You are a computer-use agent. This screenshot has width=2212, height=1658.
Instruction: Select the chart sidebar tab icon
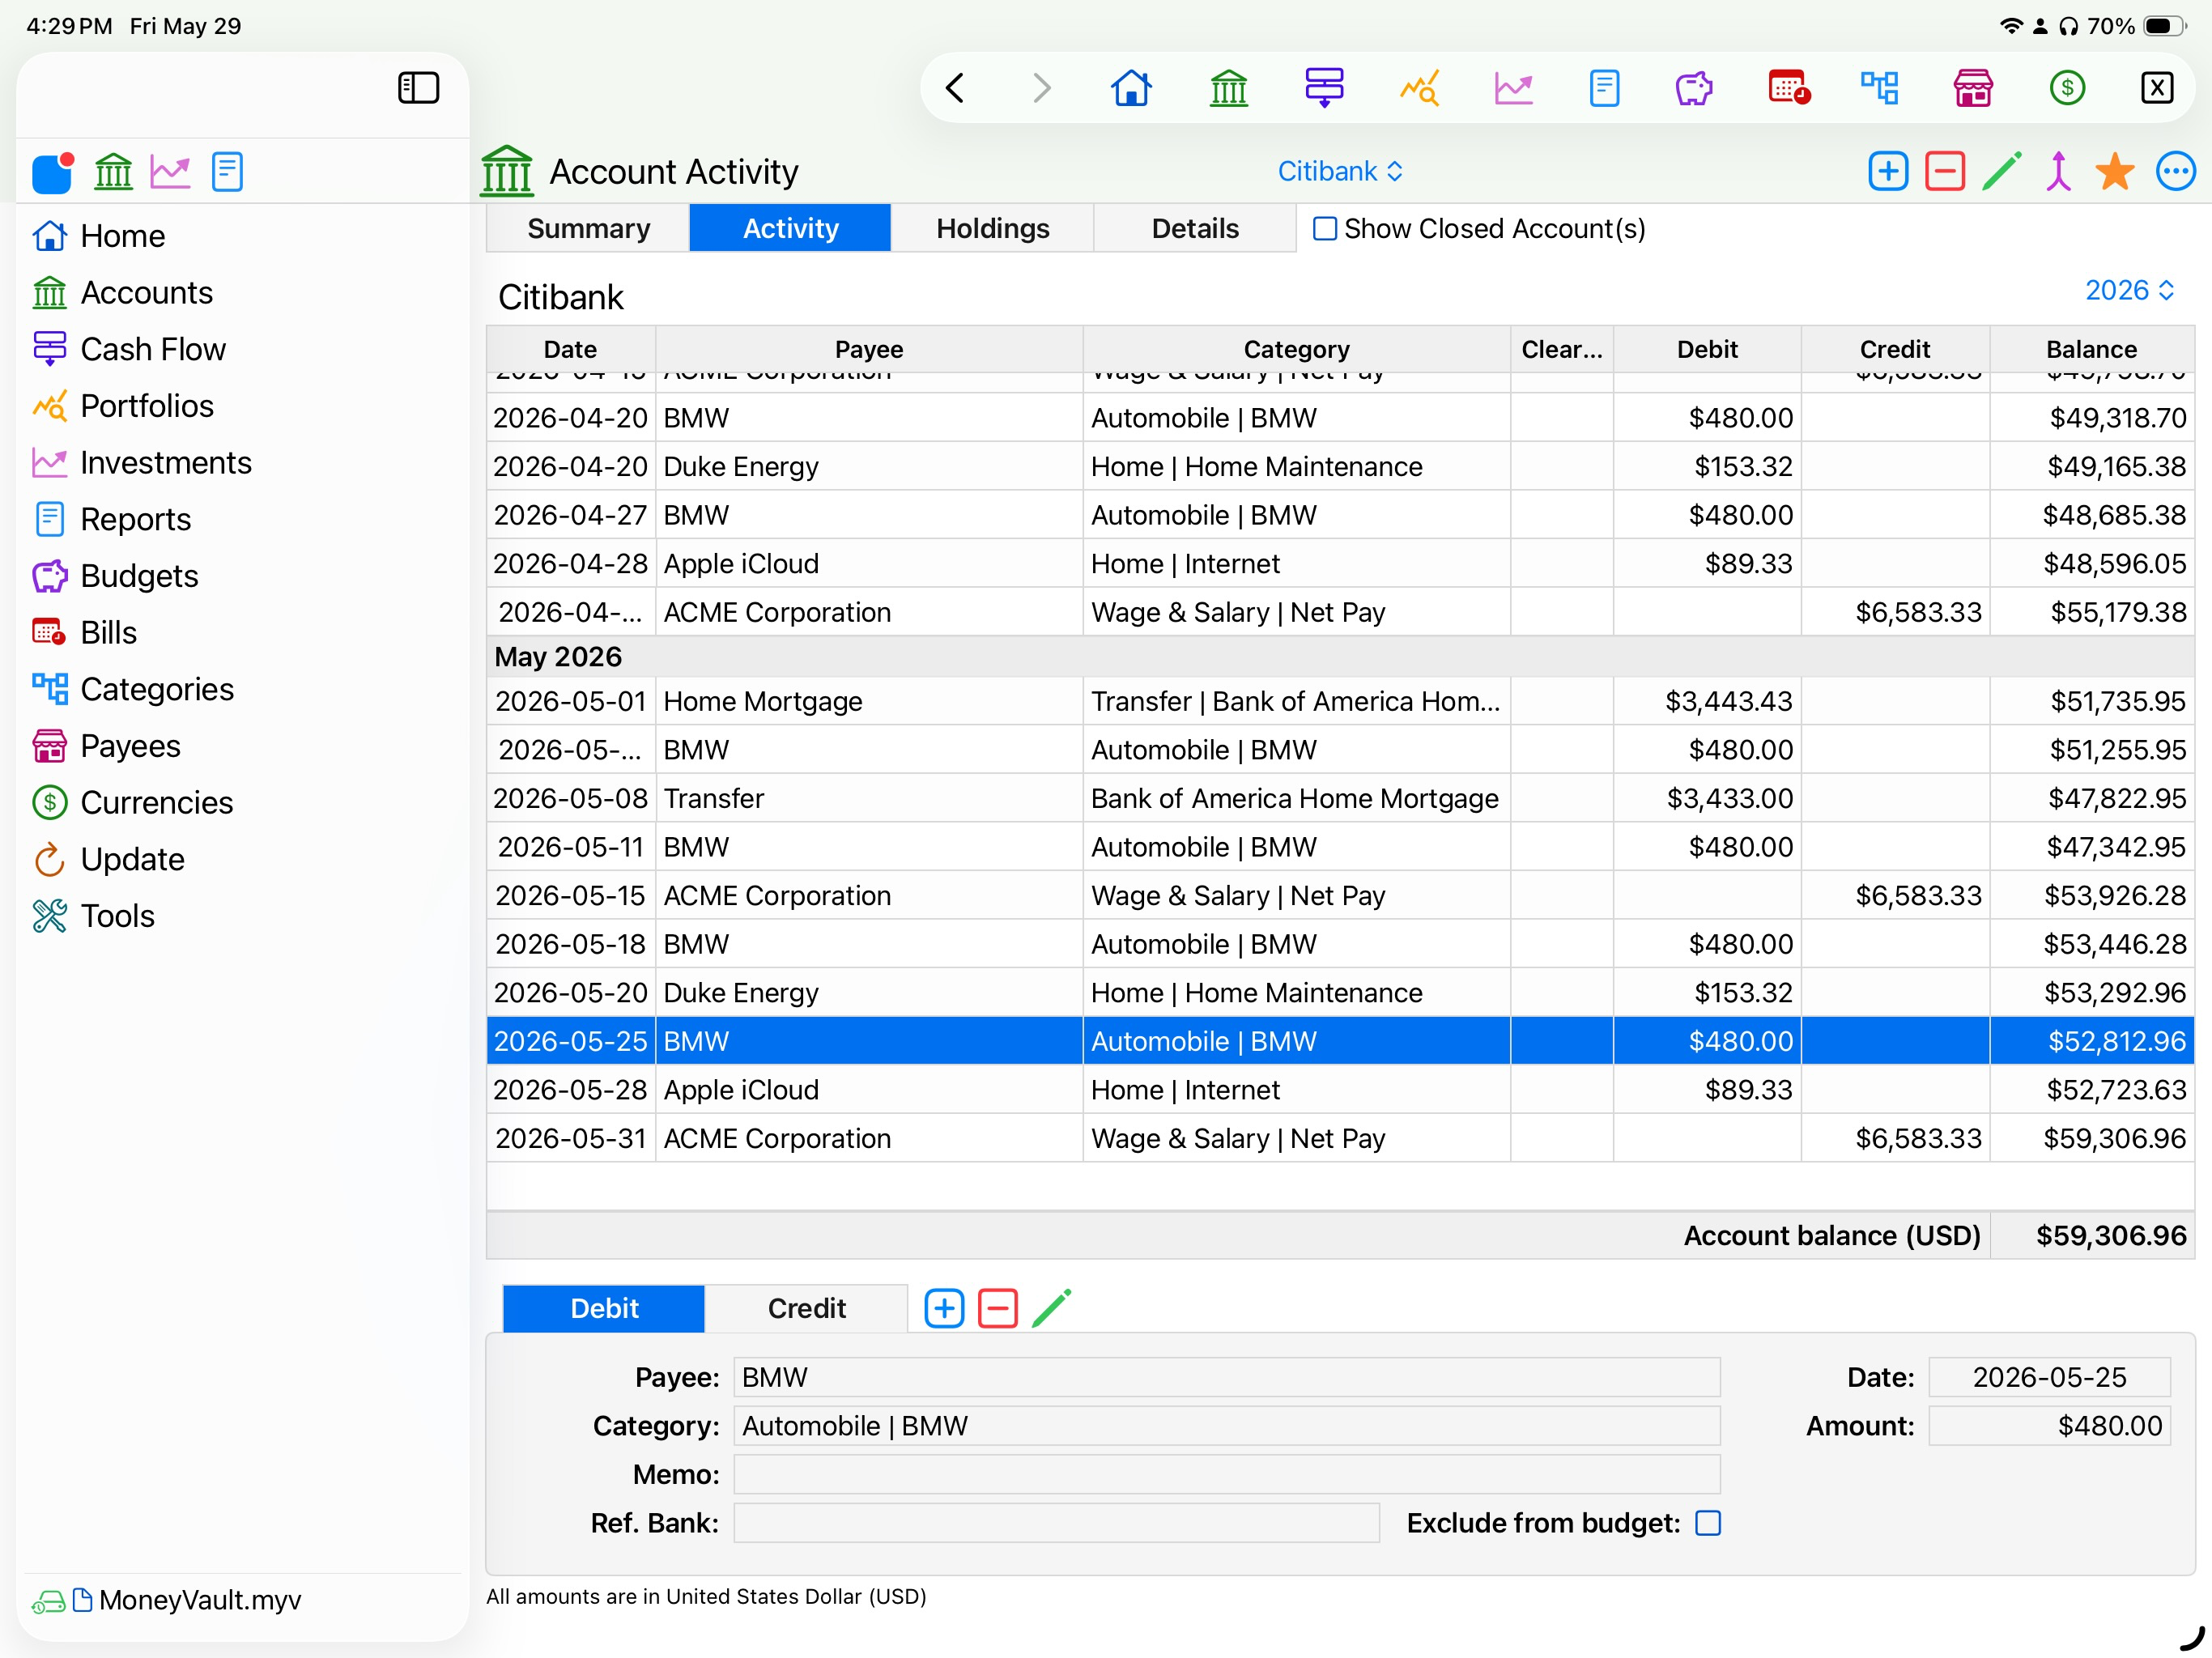pyautogui.click(x=170, y=172)
